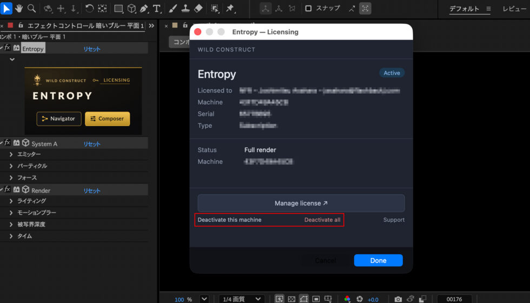Screen dimensions: 530x303
Task: Select the Hand tool
Action: tap(19, 9)
